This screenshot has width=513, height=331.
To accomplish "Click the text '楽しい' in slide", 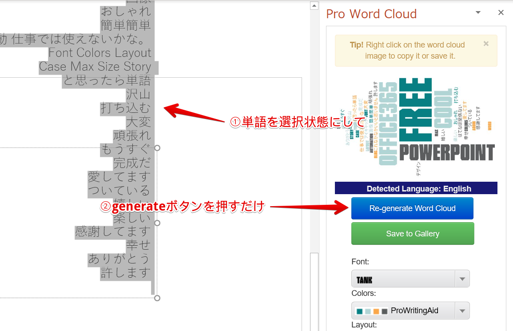I will tap(132, 217).
